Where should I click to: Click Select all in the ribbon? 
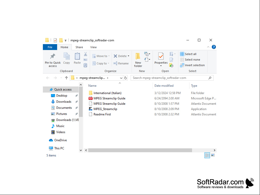188,54
